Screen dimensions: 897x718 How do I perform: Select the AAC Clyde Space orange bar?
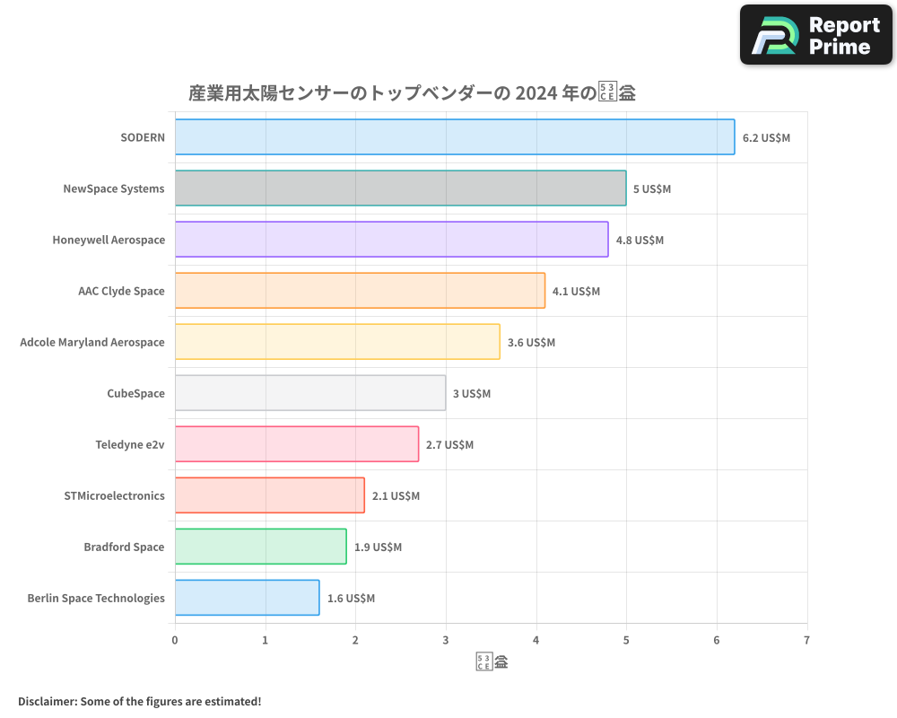click(x=359, y=291)
